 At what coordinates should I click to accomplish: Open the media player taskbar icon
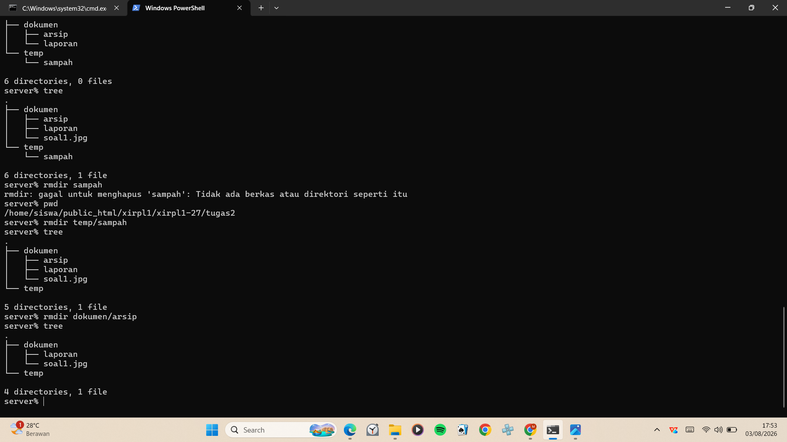(x=417, y=430)
